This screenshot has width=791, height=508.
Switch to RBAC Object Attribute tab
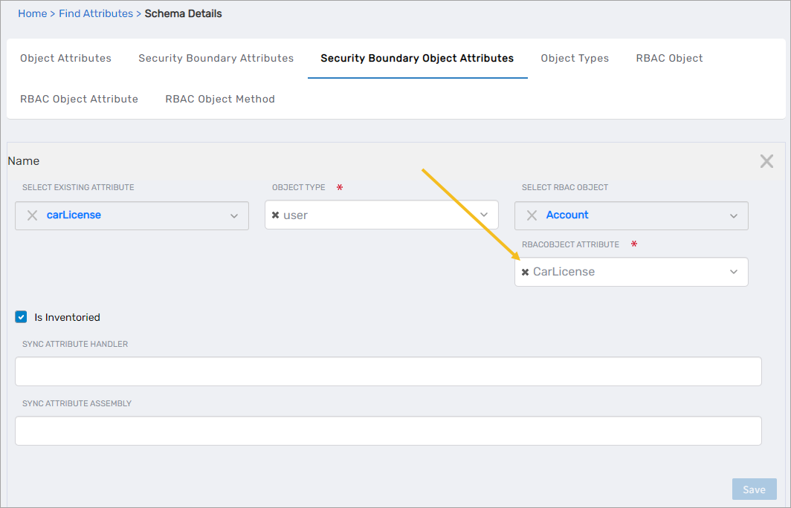(79, 99)
